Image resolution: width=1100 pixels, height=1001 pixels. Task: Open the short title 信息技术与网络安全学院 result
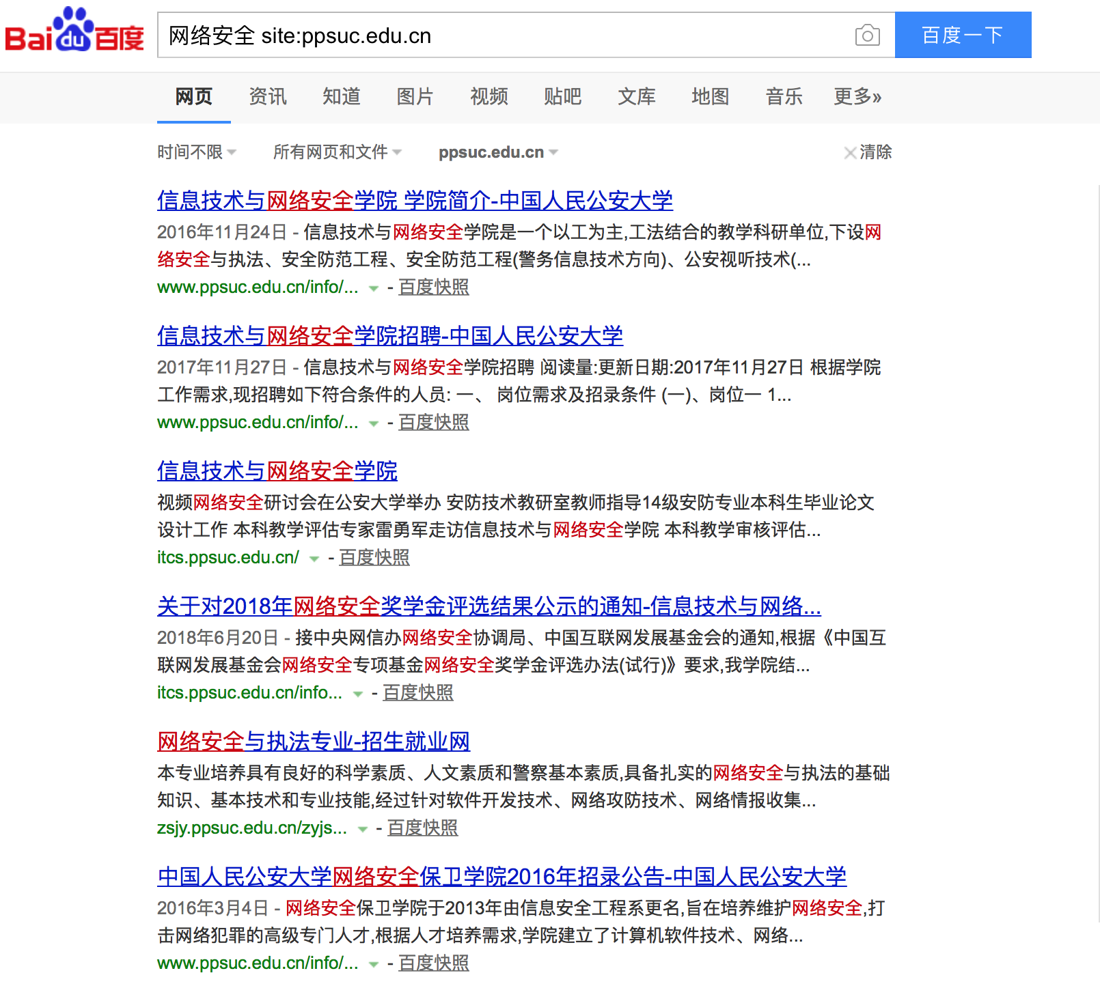click(277, 471)
